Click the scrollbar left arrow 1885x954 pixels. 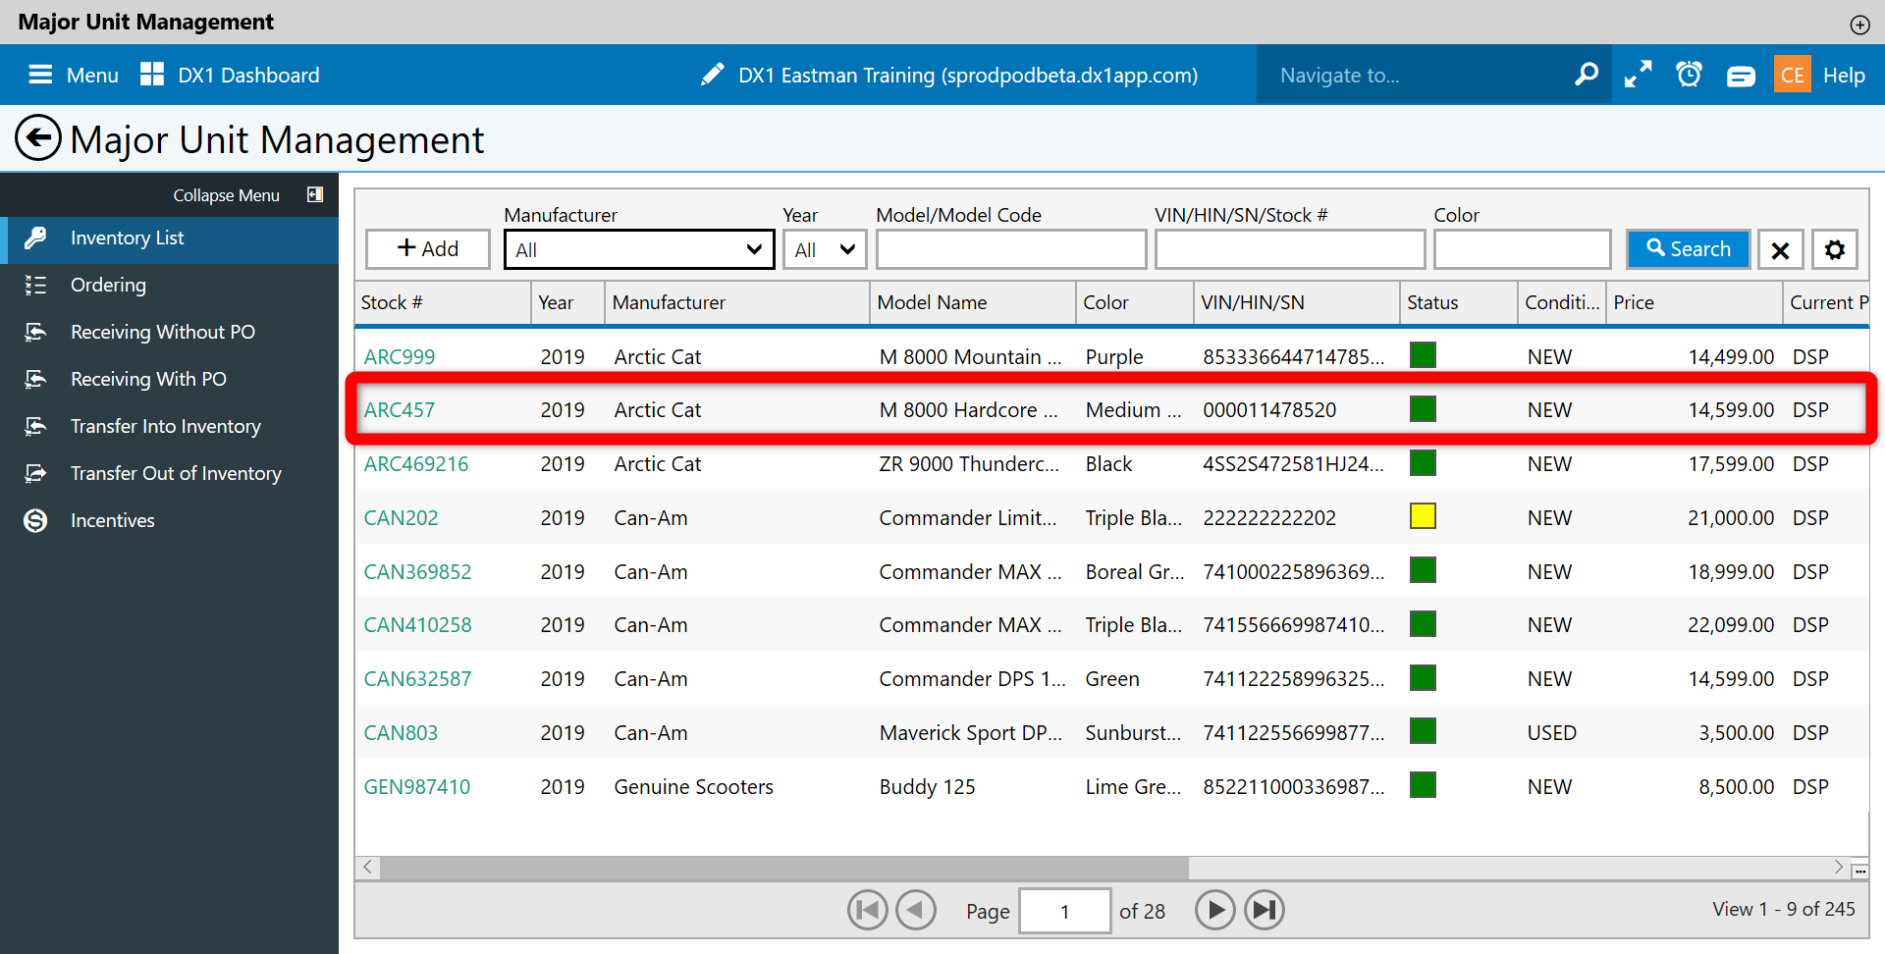tap(368, 867)
